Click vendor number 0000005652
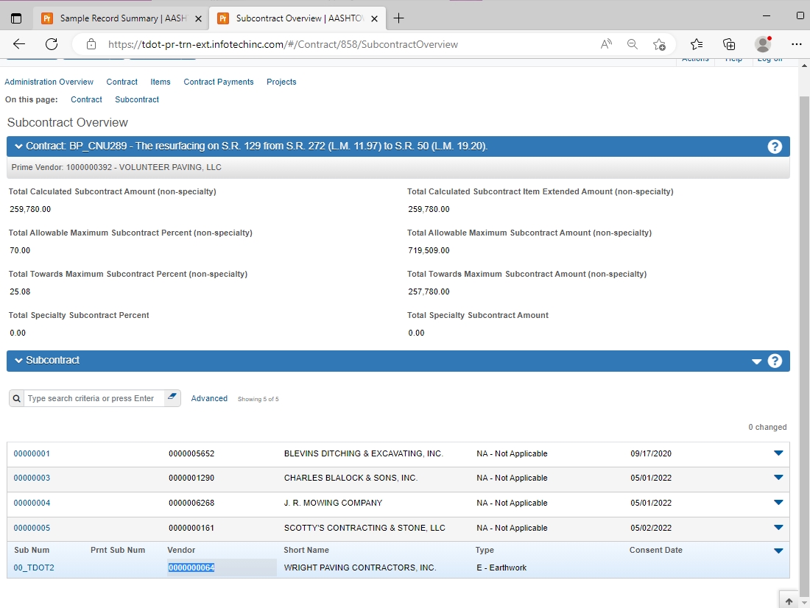 click(x=191, y=453)
